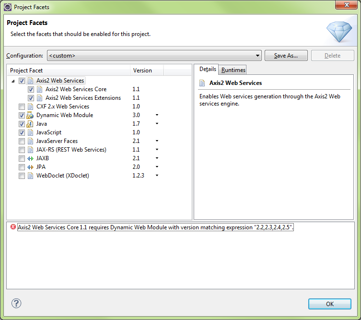Click the document icon in Details panel header
The height and width of the screenshot is (320, 361).
pos(202,83)
